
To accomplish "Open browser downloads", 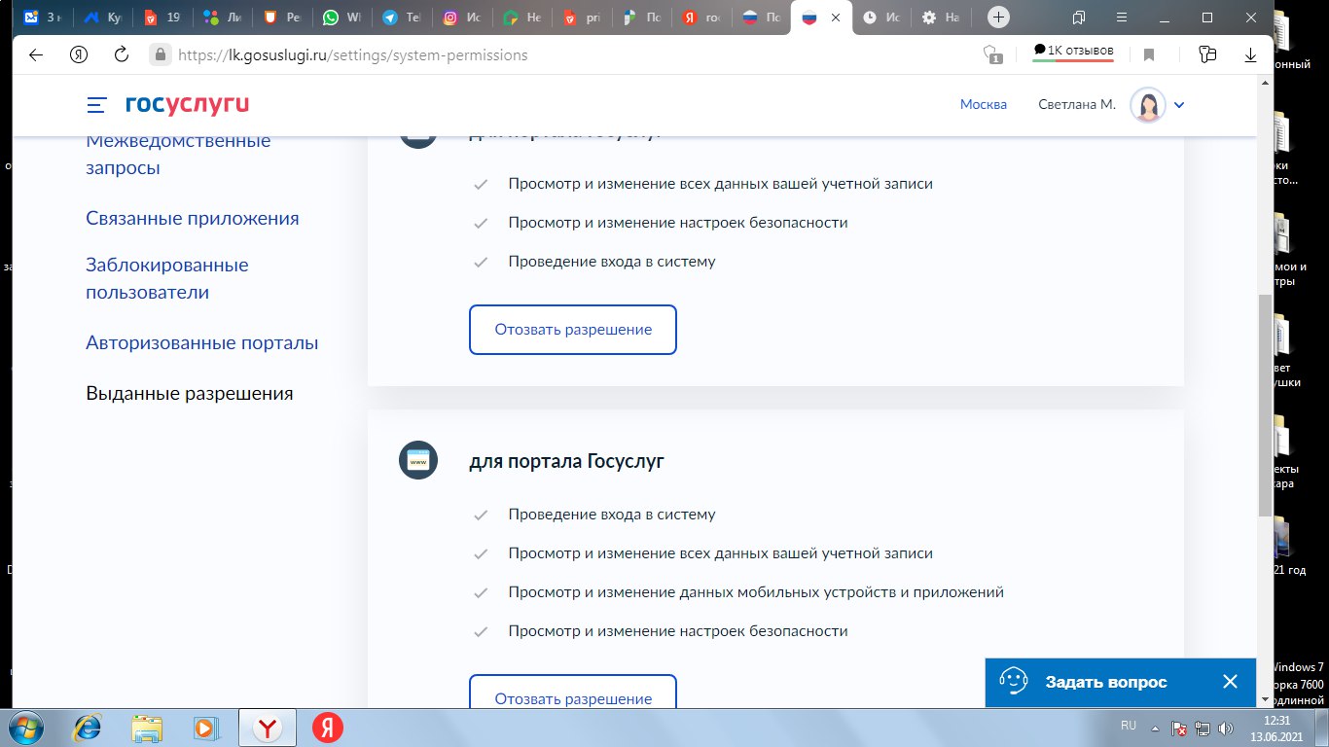I will [x=1251, y=55].
